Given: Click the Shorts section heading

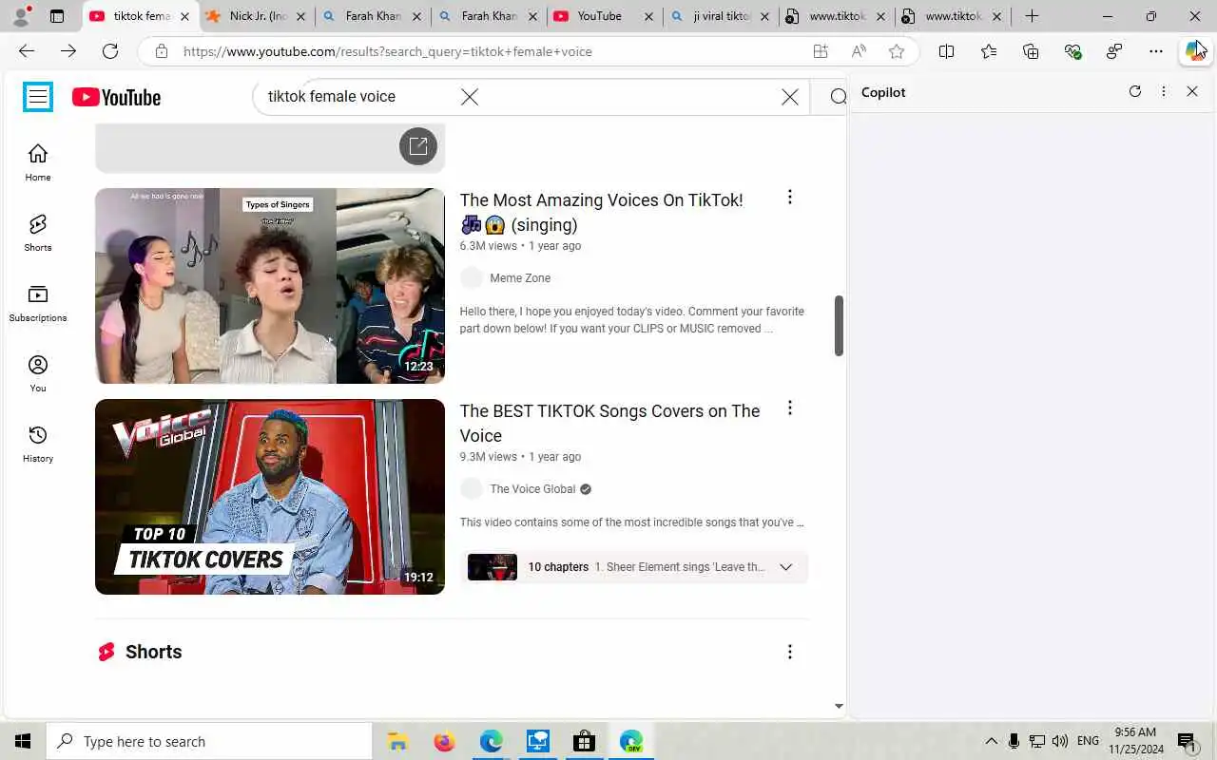Looking at the screenshot, I should (153, 652).
